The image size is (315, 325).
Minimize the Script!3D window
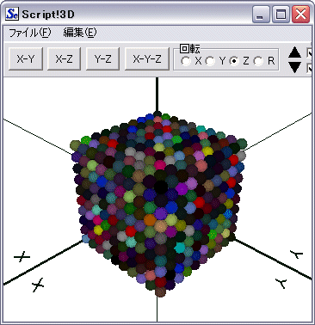261,14
